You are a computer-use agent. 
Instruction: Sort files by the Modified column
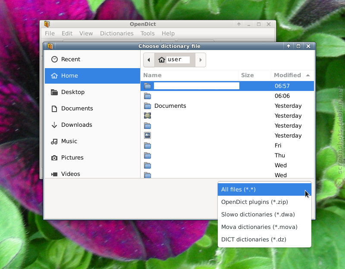[x=292, y=75]
